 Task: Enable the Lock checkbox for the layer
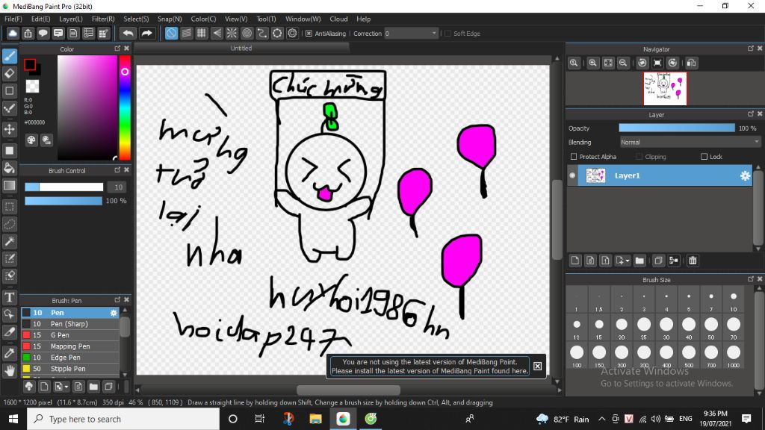tap(704, 157)
